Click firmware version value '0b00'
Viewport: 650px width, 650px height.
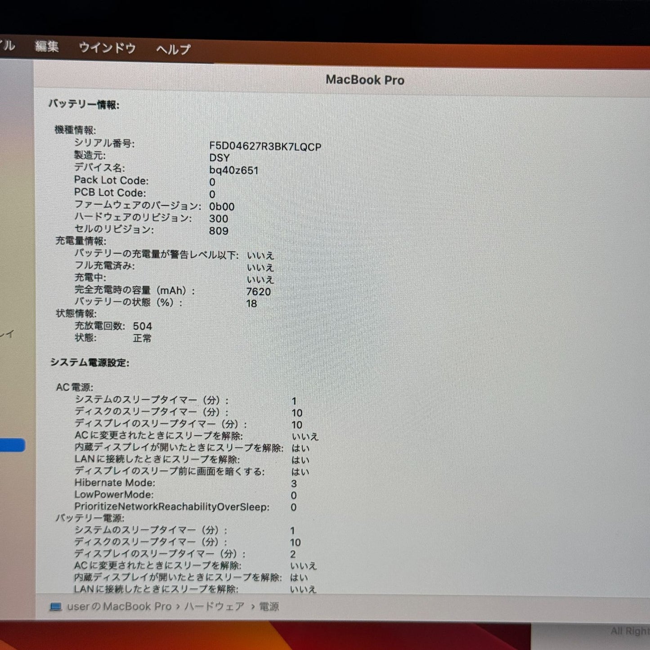click(222, 206)
